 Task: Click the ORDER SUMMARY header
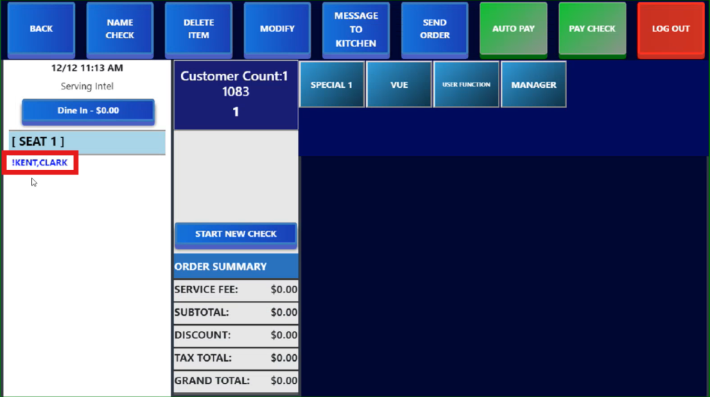point(235,267)
